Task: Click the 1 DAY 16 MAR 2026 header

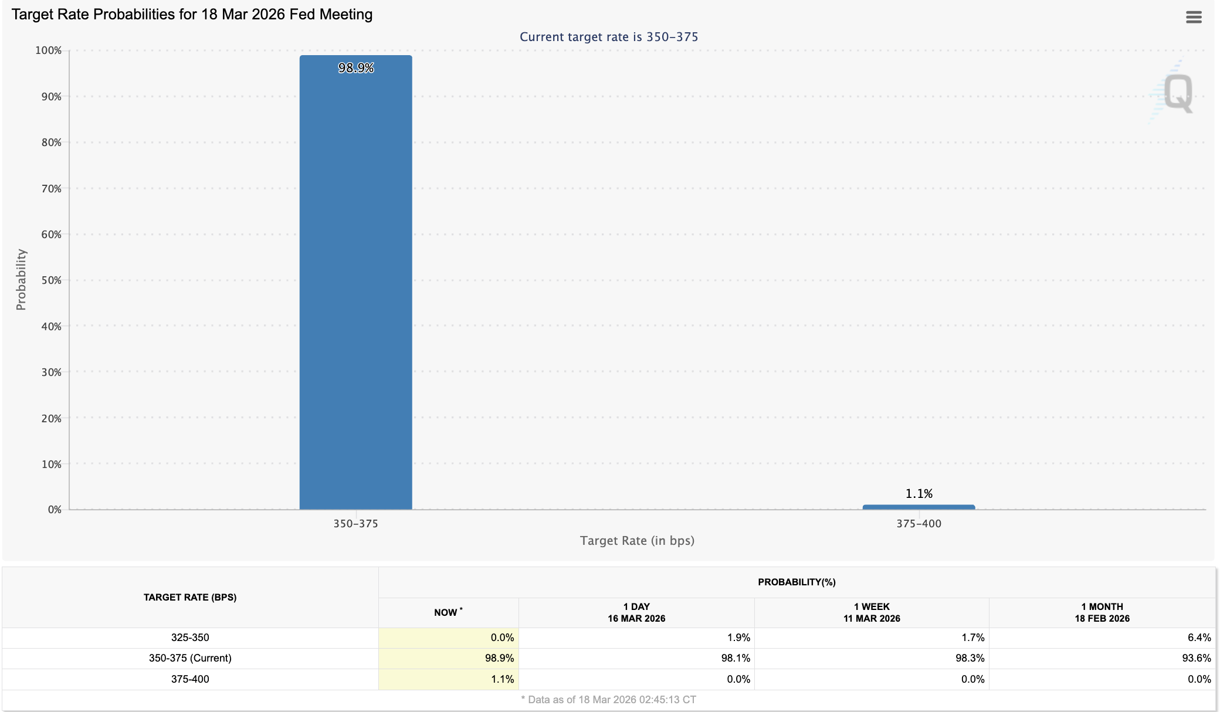Action: click(x=636, y=612)
